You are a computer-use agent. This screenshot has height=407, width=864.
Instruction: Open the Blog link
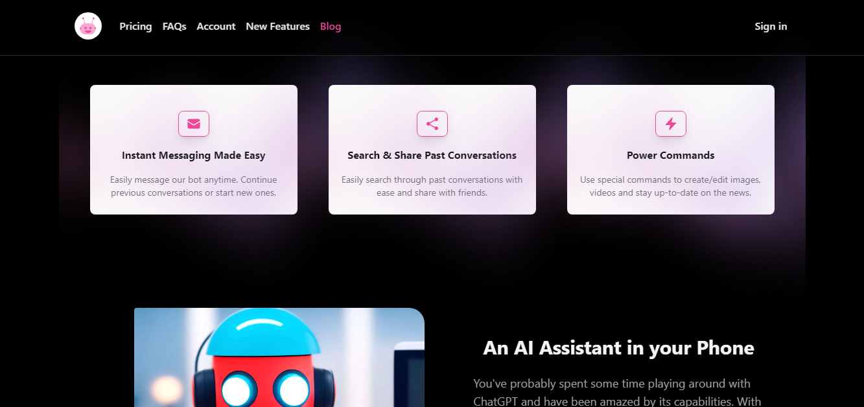pyautogui.click(x=331, y=27)
